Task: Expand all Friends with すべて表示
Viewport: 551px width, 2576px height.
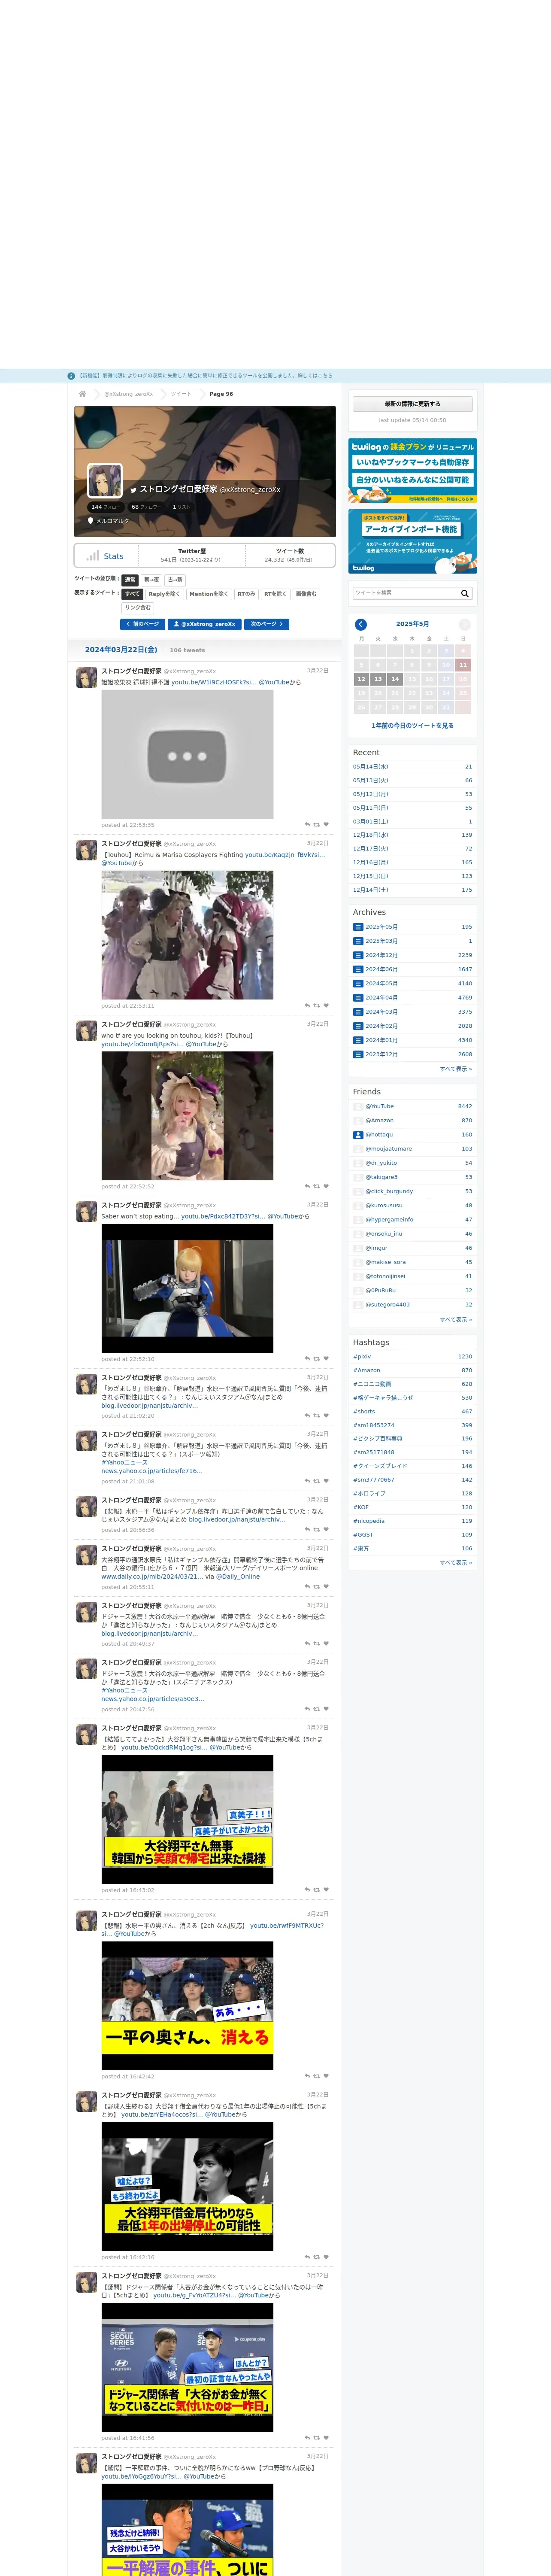Action: [456, 1320]
